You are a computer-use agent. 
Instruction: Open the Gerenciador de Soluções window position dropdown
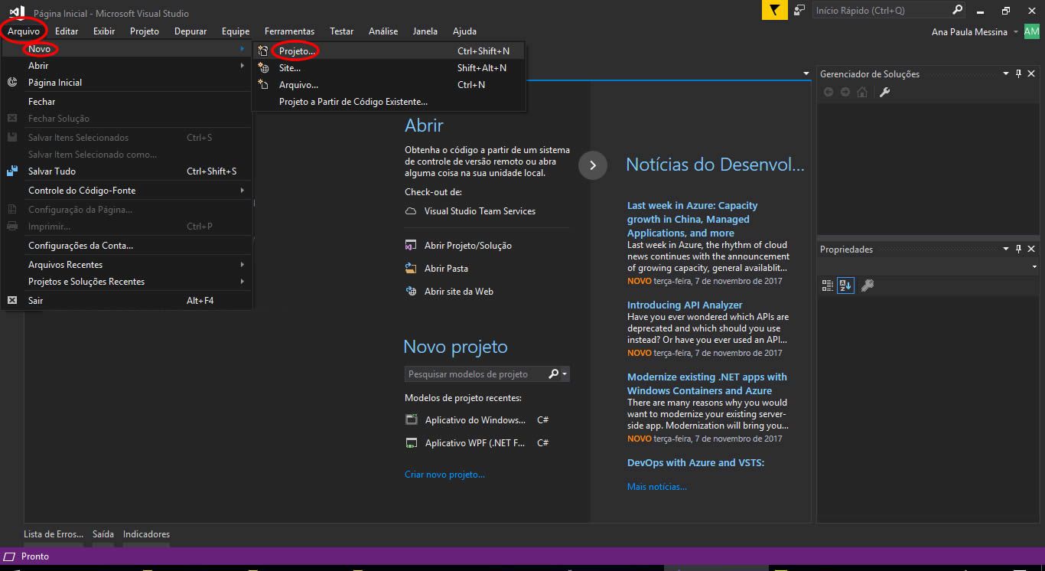click(1006, 74)
